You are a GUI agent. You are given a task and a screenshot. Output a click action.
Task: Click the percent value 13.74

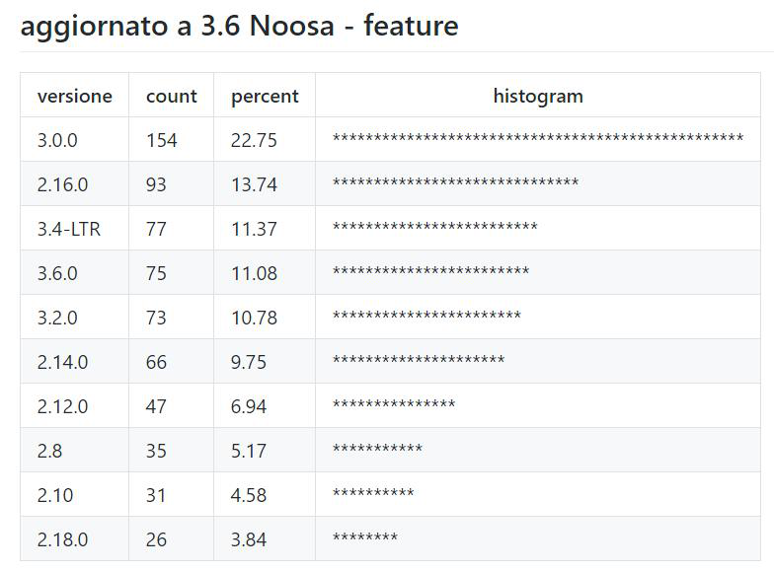[254, 184]
